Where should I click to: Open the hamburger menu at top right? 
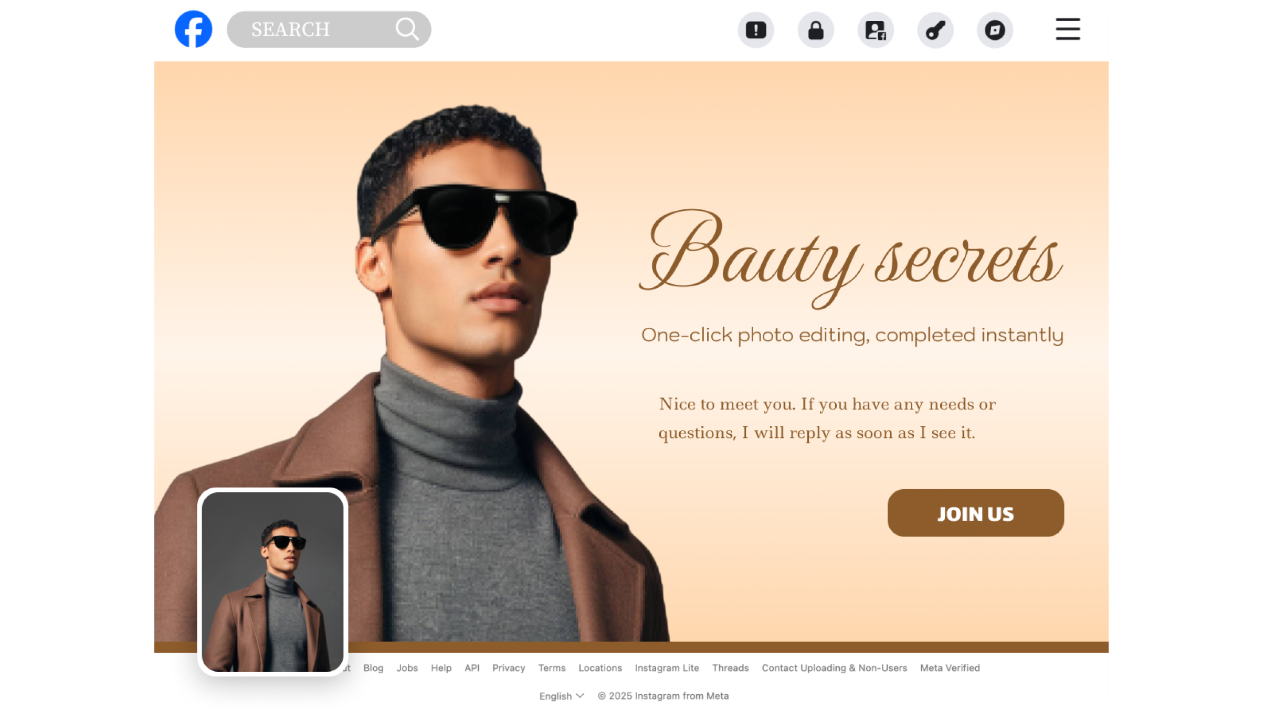click(x=1068, y=30)
